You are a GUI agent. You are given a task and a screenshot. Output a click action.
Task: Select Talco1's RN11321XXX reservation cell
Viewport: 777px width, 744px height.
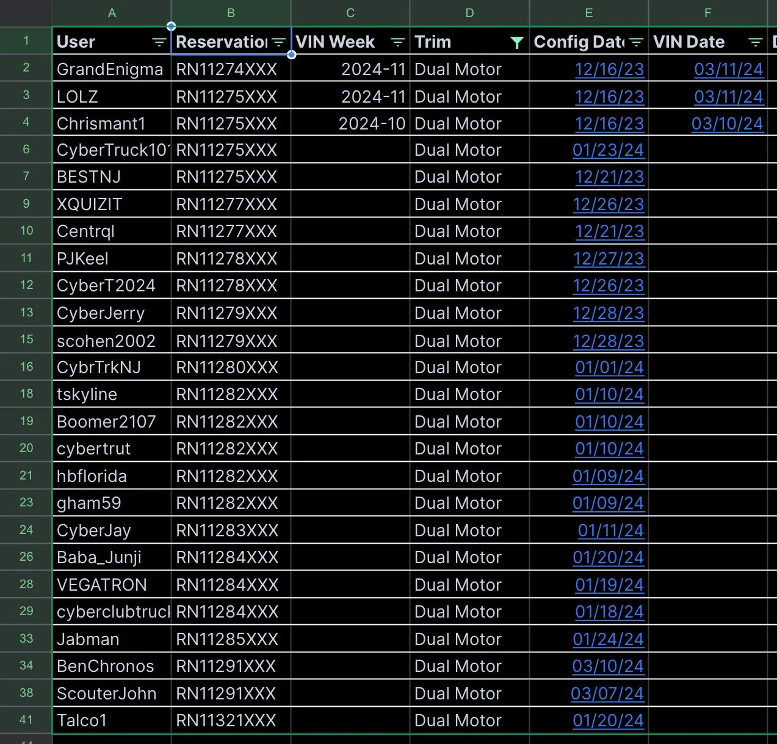click(x=231, y=720)
